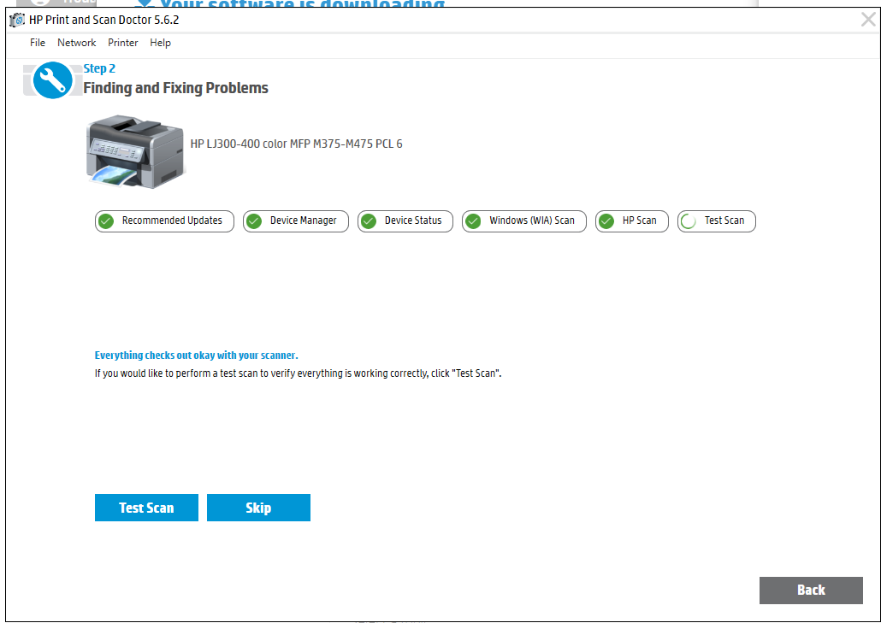The width and height of the screenshot is (881, 623).
Task: Select the Recommended Updates status pill
Action: pyautogui.click(x=164, y=220)
